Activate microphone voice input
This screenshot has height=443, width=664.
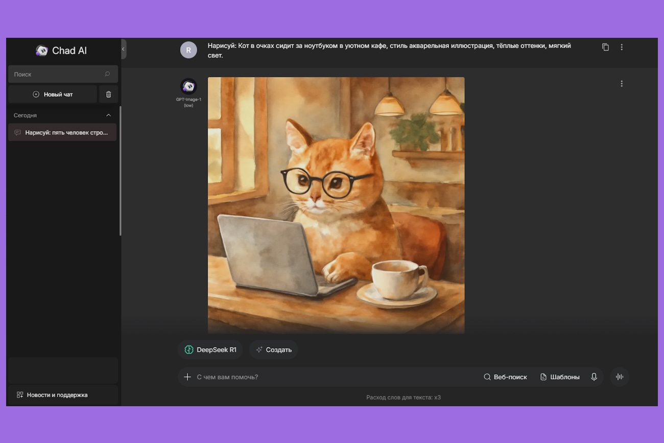(x=594, y=377)
